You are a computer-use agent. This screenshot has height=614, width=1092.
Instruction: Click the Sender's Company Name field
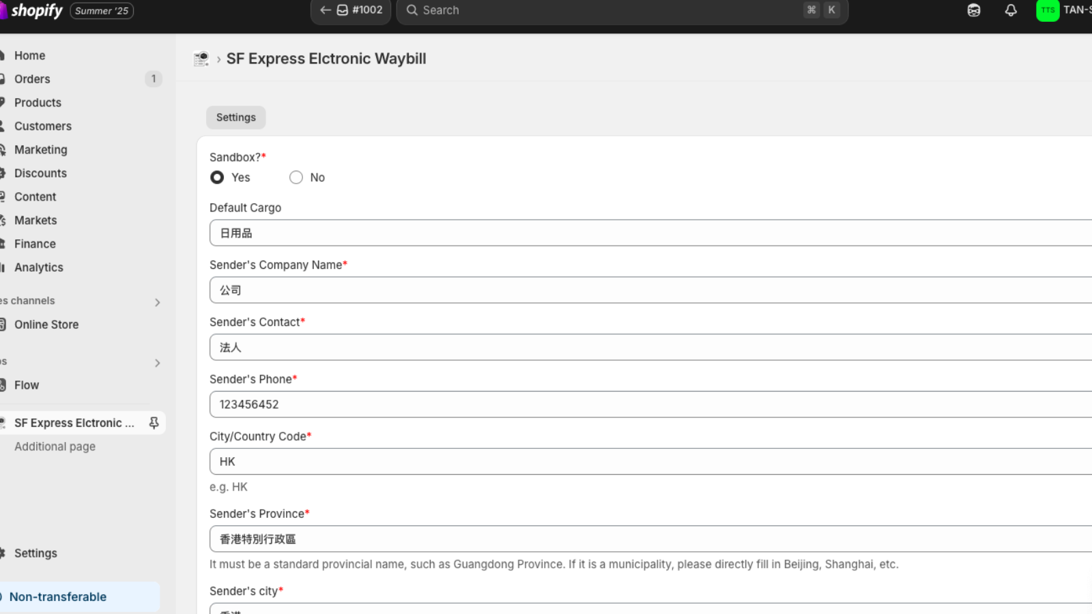[x=650, y=290]
